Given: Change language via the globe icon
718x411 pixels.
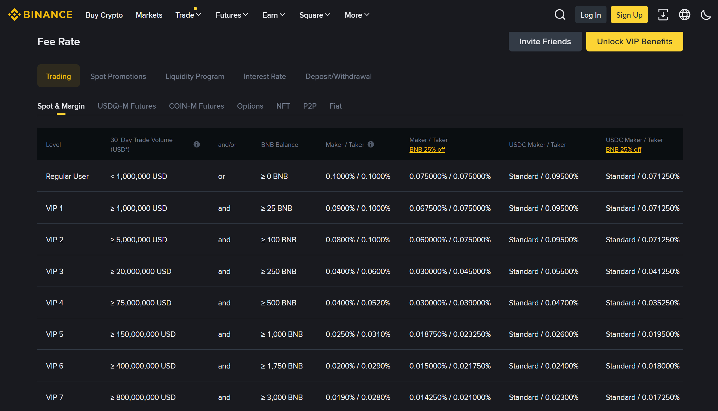Looking at the screenshot, I should point(684,14).
